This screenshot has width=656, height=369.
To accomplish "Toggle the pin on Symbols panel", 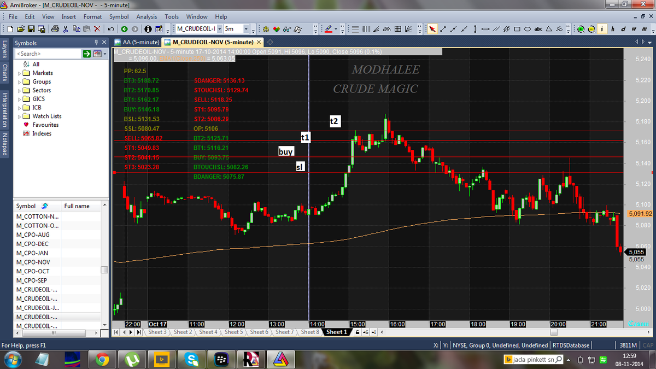I will pos(96,42).
